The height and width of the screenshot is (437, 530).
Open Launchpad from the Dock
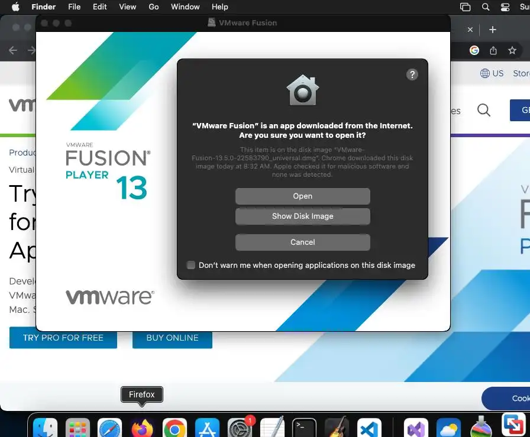point(77,428)
